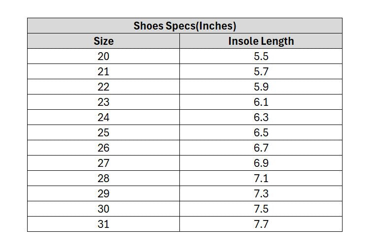Click the size 22 cell
The width and height of the screenshot is (379, 252).
[x=103, y=87]
